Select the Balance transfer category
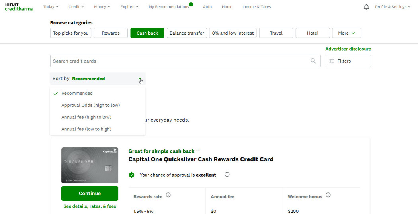This screenshot has width=418, height=214. pos(187,33)
